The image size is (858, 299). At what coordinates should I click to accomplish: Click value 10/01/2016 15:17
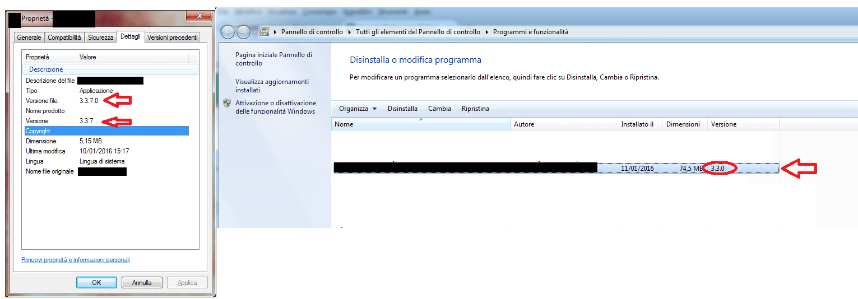pyautogui.click(x=104, y=151)
